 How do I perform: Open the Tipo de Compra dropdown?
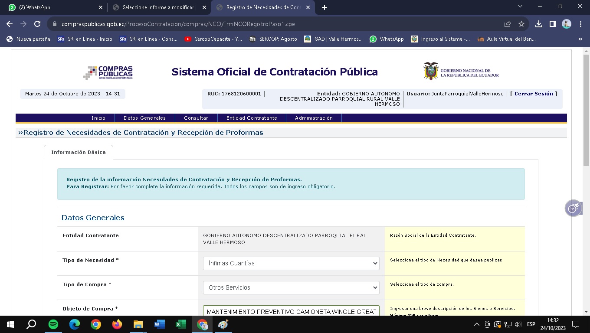[291, 287]
